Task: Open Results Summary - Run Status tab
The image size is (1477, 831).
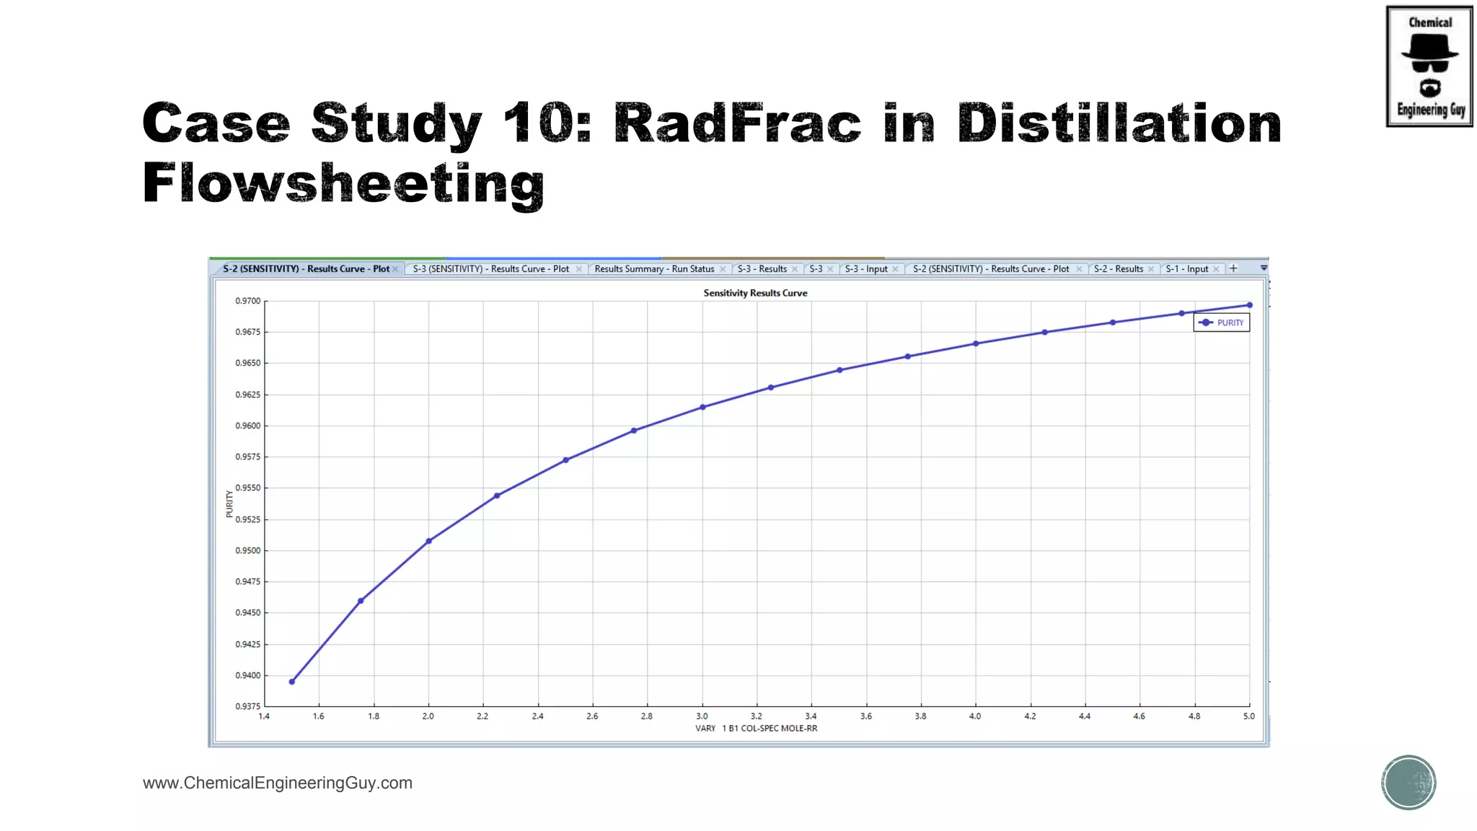Action: [x=653, y=269]
